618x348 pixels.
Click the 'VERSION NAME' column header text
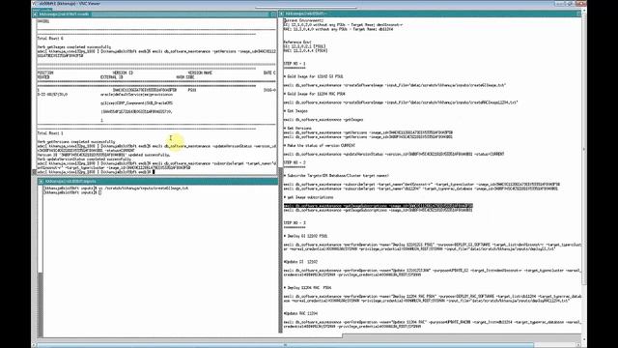point(200,73)
